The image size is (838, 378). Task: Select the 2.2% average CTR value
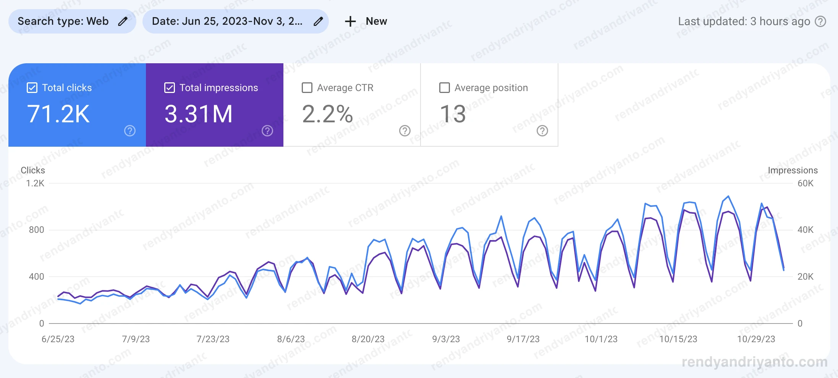327,114
